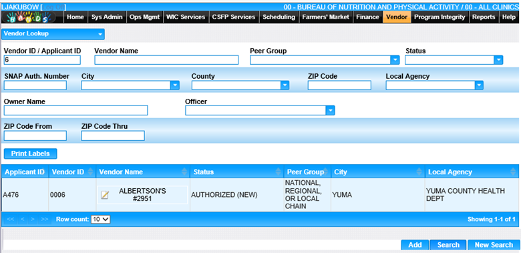Focus the SNAP Auth. Number field
Viewport: 521px width, 253px height.
35,85
